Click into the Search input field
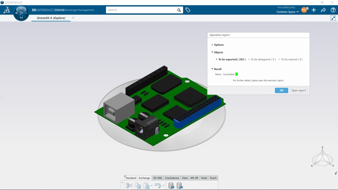 (141, 10)
